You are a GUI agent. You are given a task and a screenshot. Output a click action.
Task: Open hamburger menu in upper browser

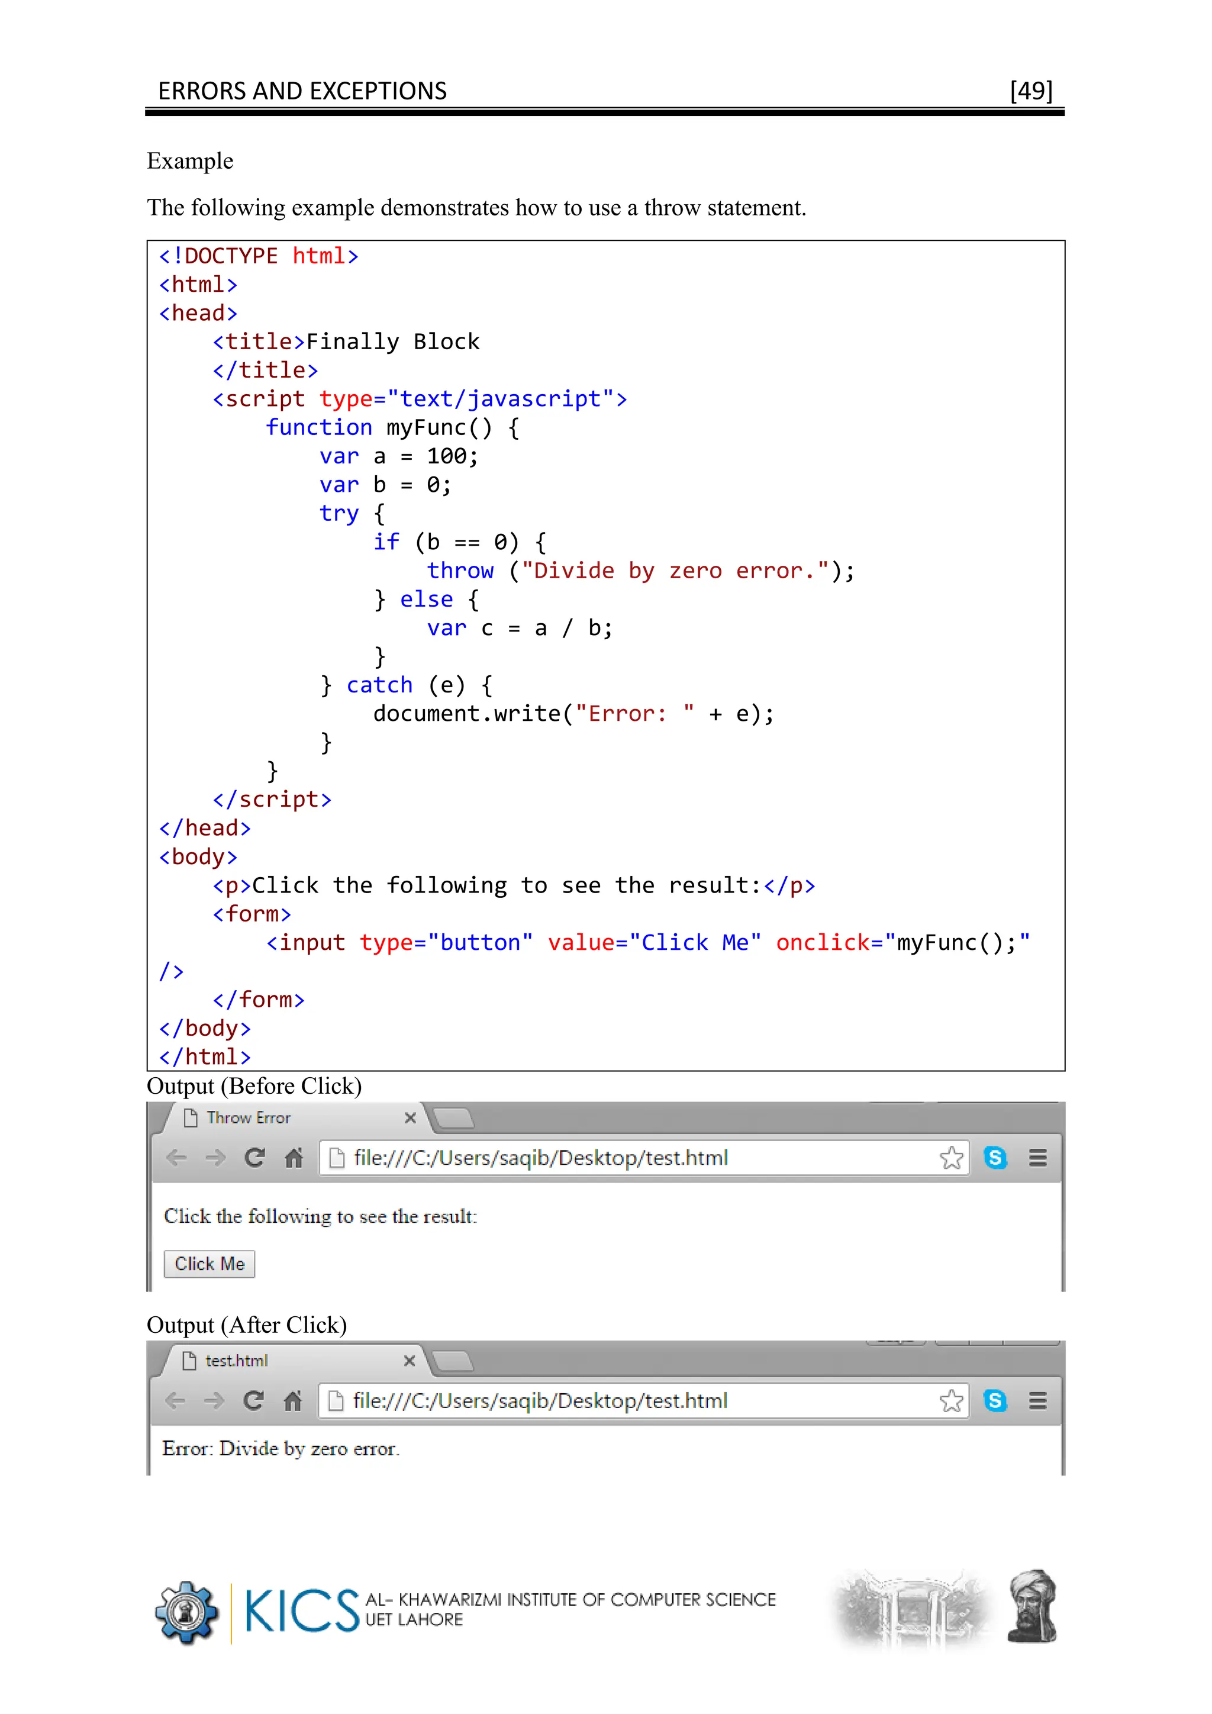pyautogui.click(x=1037, y=1158)
